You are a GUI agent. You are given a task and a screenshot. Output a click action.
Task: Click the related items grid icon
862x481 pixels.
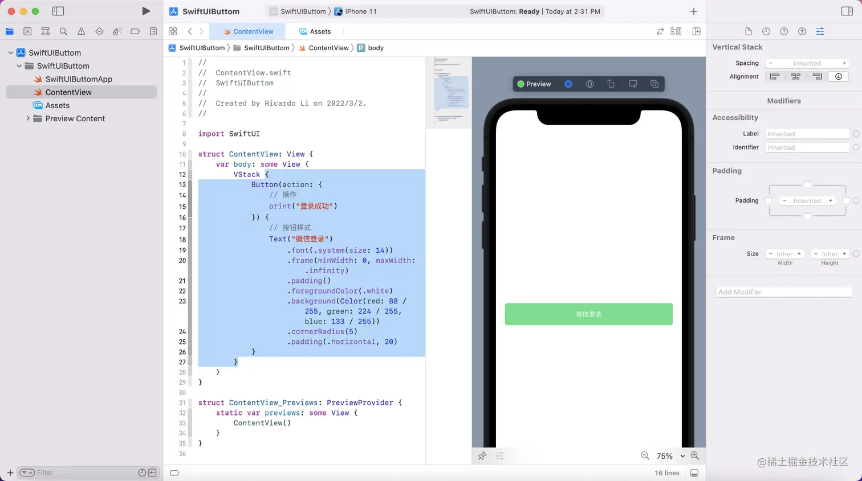(x=173, y=31)
